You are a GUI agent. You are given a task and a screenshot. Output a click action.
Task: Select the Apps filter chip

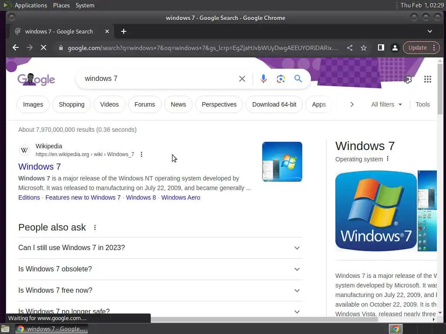click(x=319, y=104)
